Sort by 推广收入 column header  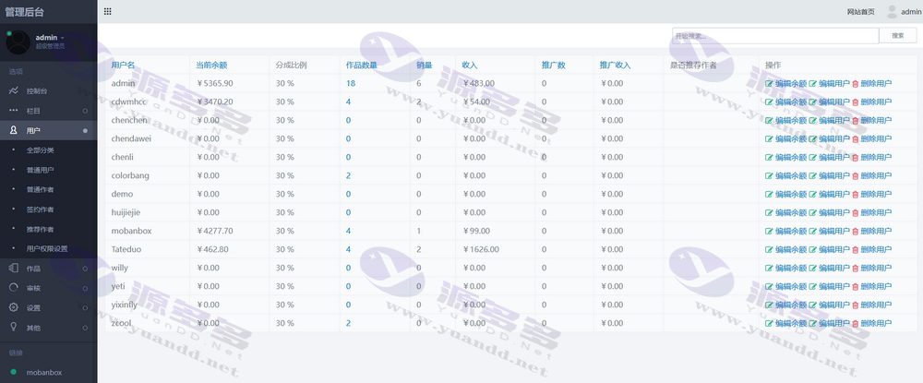point(615,66)
